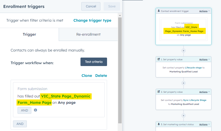The height and width of the screenshot is (131, 221).
Task: Click Change trigger type link
Action: click(92, 20)
